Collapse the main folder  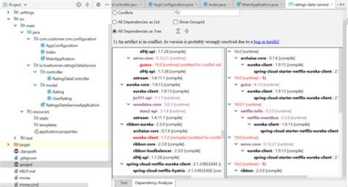click(15, 26)
